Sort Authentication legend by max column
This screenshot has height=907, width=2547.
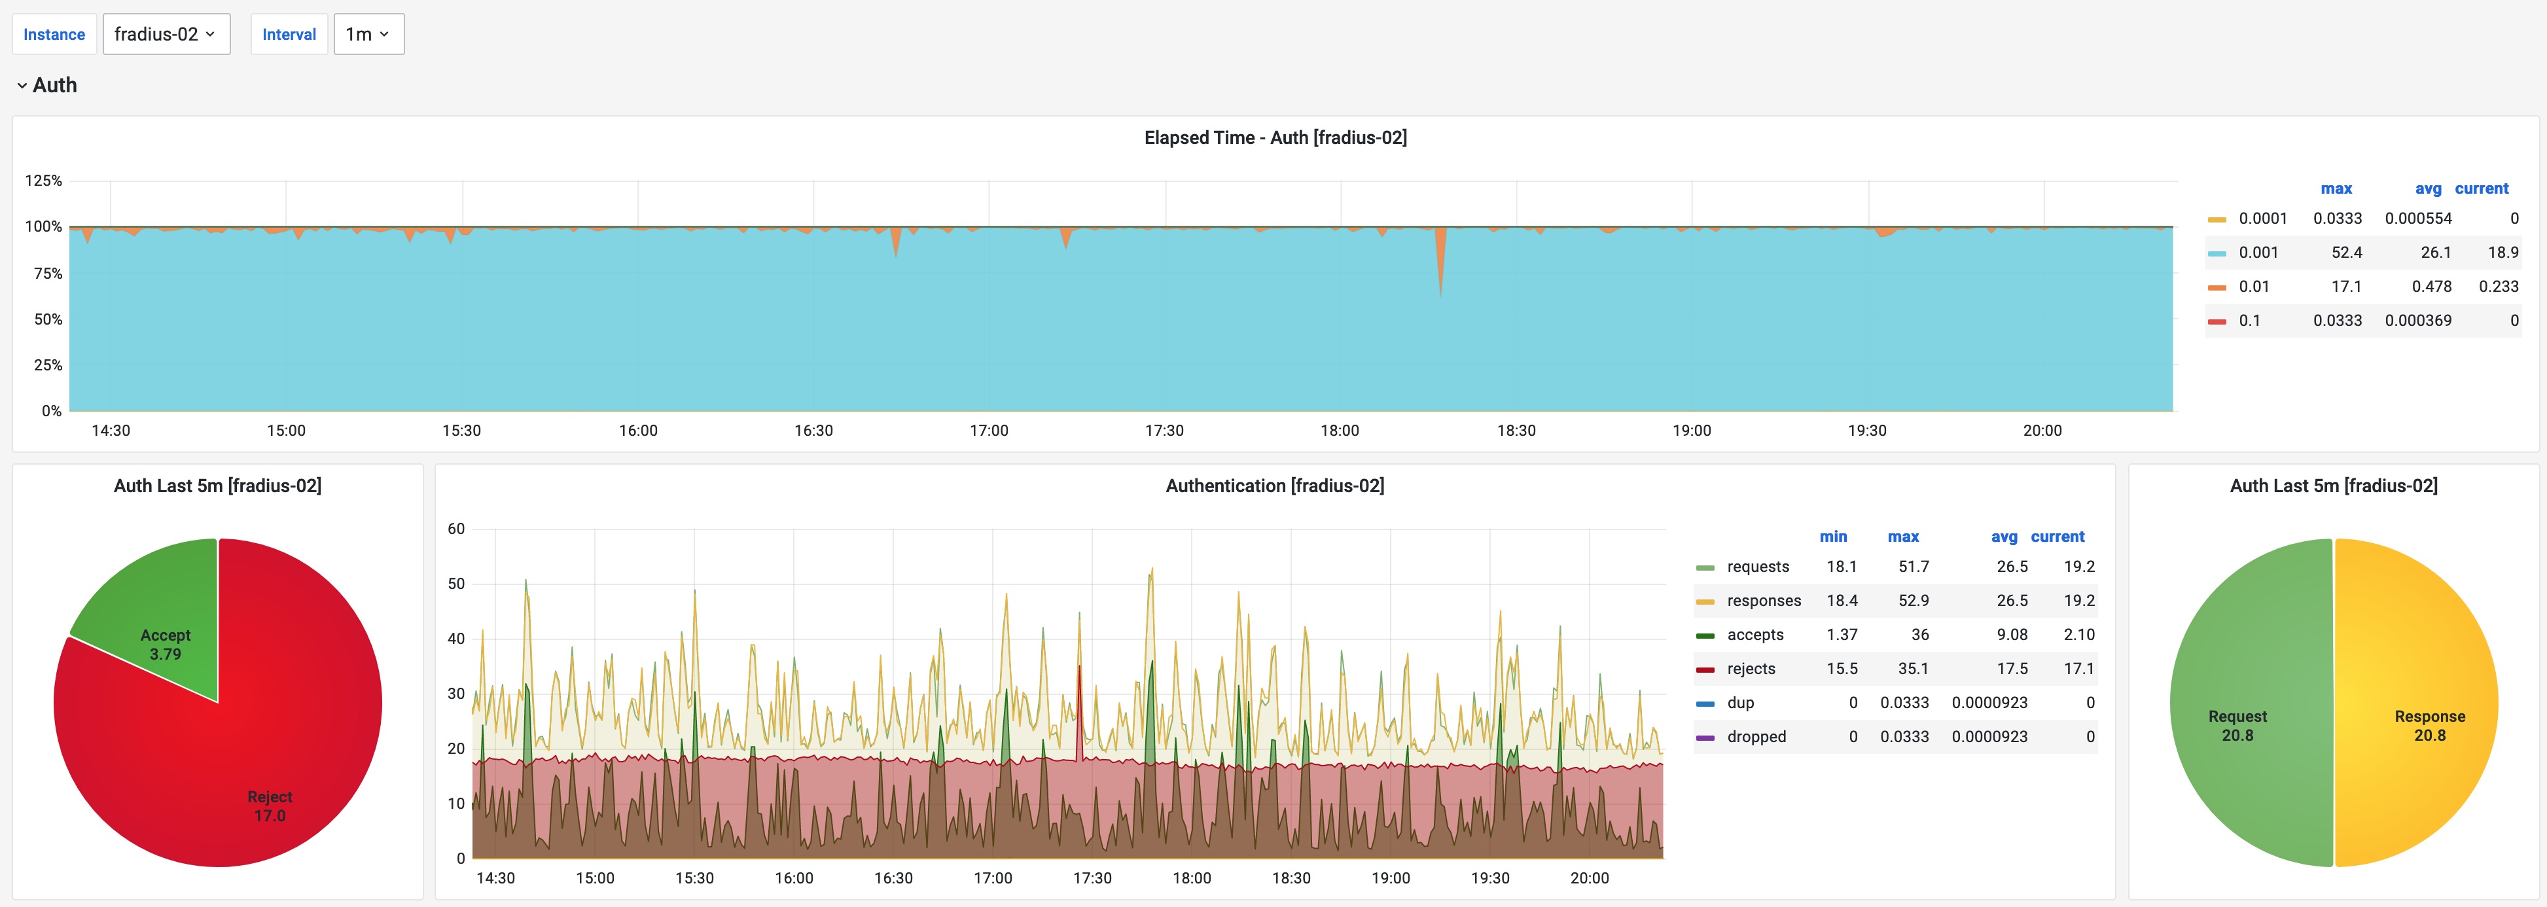pos(1902,537)
